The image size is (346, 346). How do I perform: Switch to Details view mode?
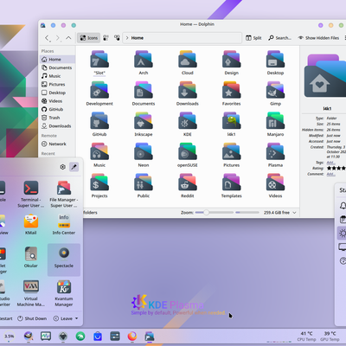point(117,38)
